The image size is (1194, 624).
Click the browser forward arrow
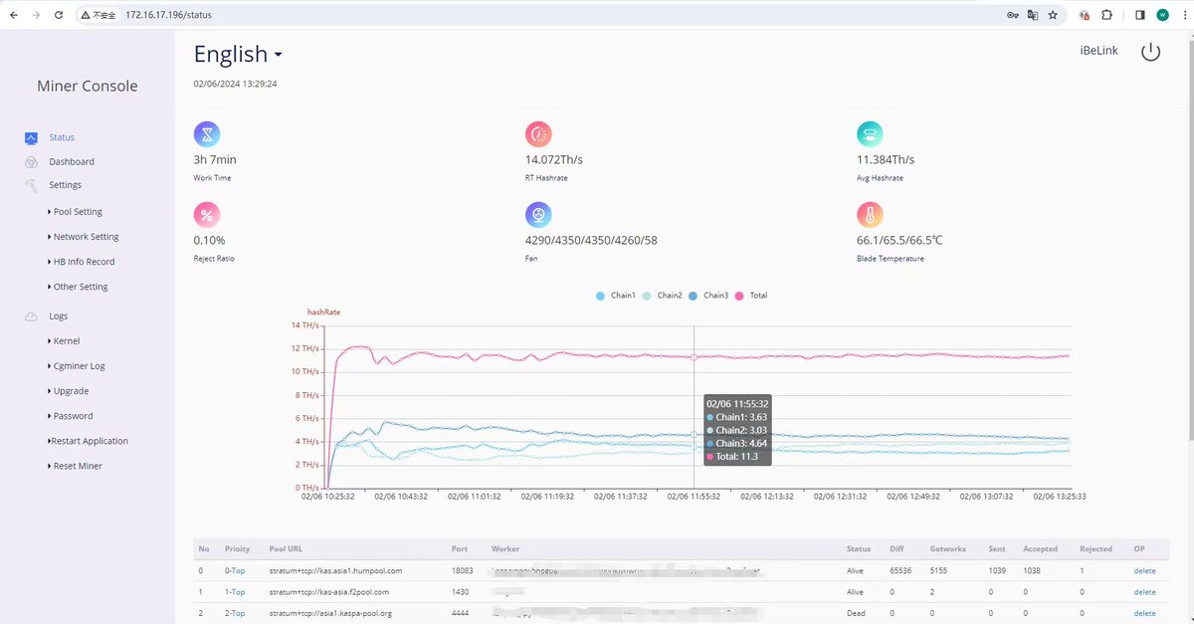(36, 15)
